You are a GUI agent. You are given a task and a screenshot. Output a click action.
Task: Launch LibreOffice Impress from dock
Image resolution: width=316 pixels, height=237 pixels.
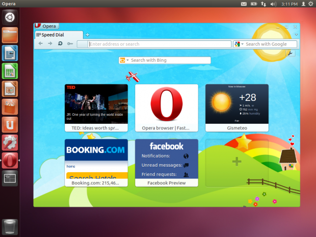[x=10, y=89]
